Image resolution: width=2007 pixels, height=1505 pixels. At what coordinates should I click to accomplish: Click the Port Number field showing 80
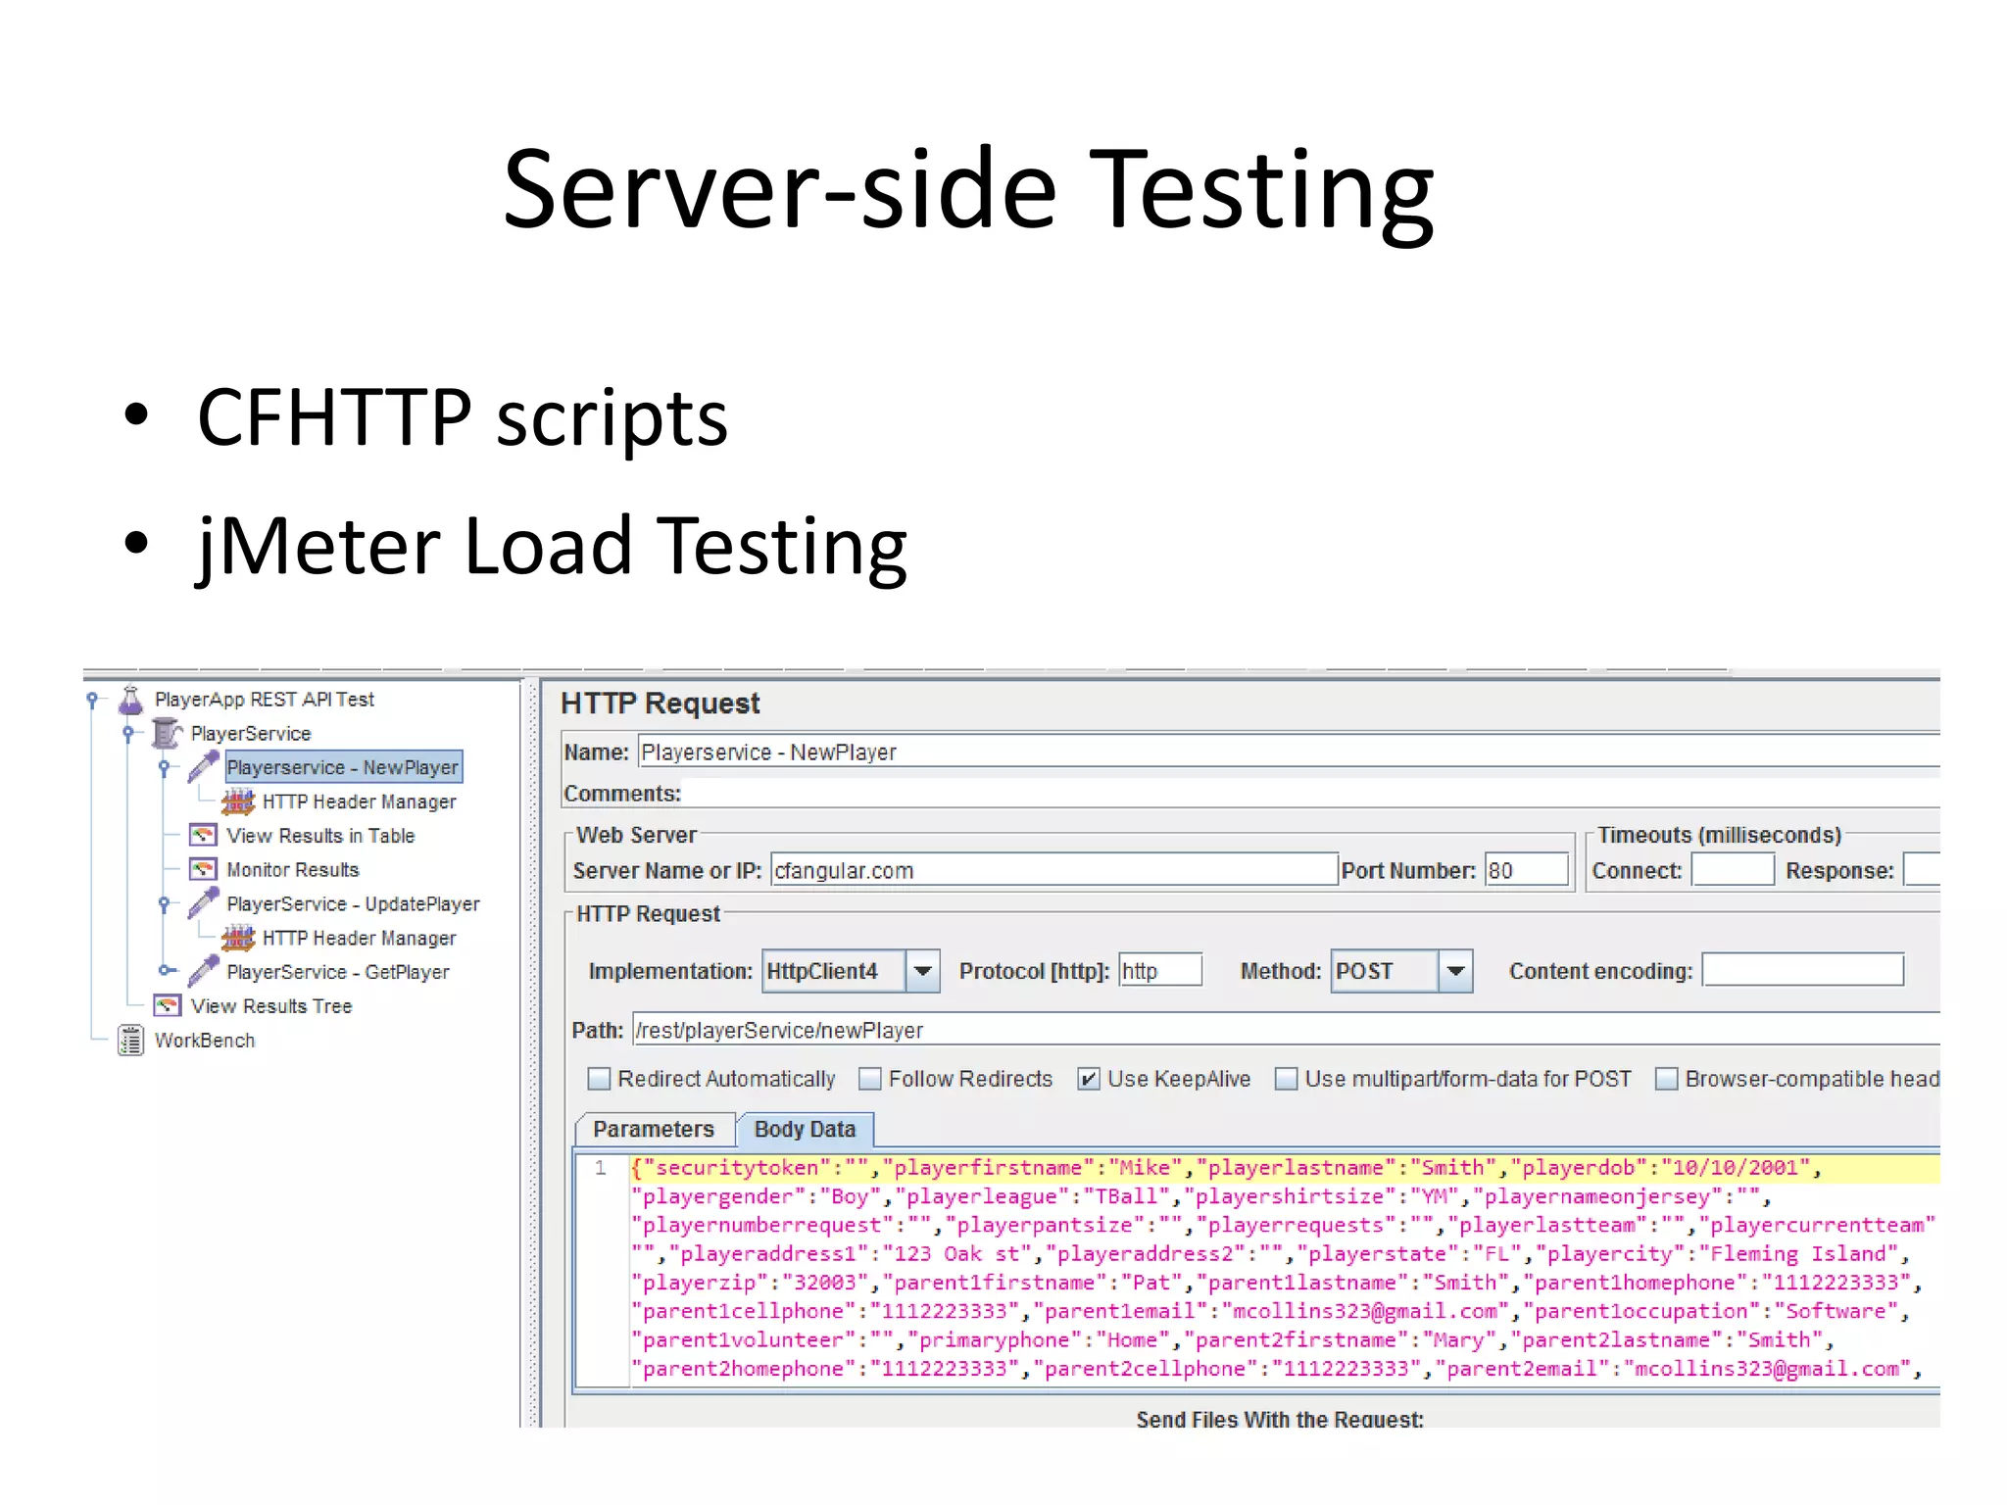[x=1527, y=870]
